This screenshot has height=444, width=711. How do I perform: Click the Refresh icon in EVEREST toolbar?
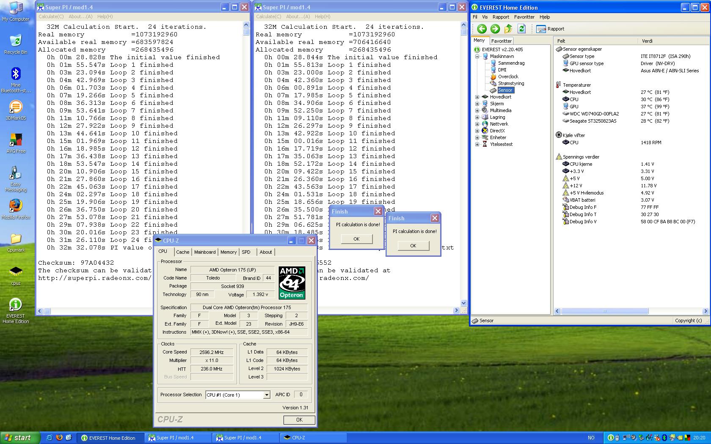click(x=521, y=29)
